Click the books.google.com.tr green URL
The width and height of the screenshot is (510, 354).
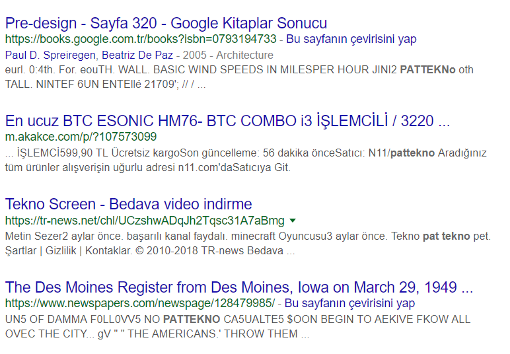[x=141, y=40]
